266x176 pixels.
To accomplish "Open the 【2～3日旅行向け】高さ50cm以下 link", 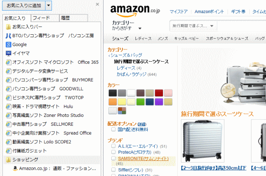I will click(x=214, y=168).
